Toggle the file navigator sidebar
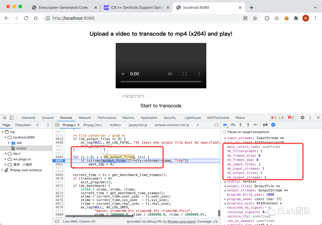322x225 pixels. [57, 125]
